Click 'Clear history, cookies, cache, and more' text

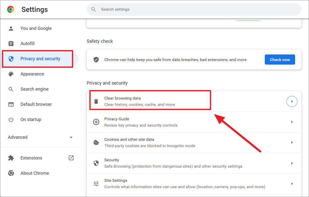point(140,104)
